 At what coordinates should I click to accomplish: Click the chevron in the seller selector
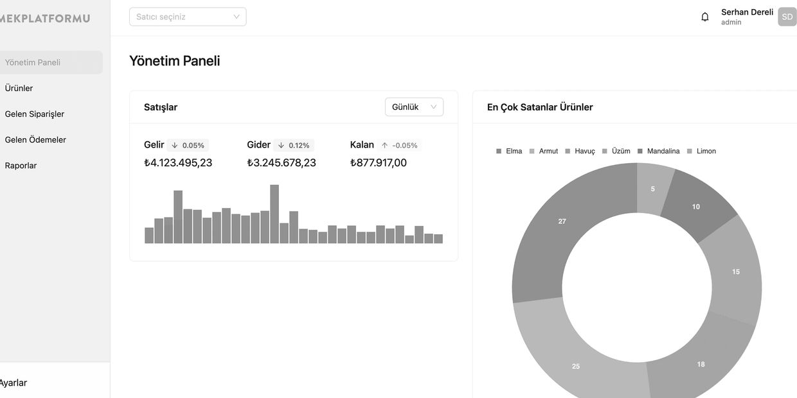[x=237, y=17]
